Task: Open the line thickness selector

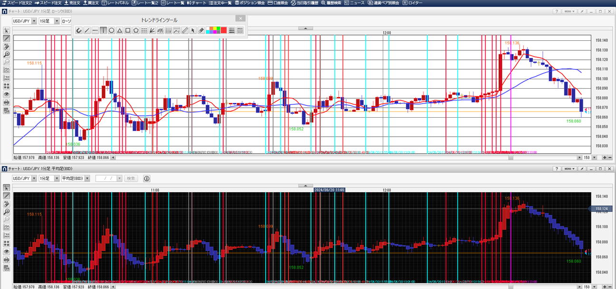Action: (x=231, y=30)
